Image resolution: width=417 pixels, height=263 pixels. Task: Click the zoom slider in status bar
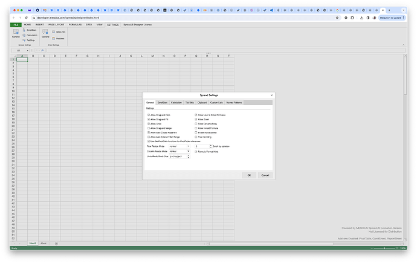tap(384, 248)
